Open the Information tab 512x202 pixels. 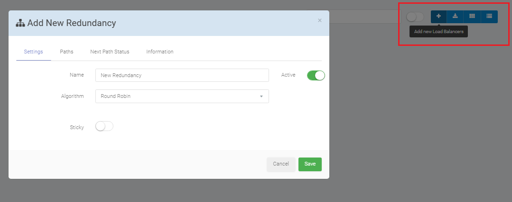[159, 52]
